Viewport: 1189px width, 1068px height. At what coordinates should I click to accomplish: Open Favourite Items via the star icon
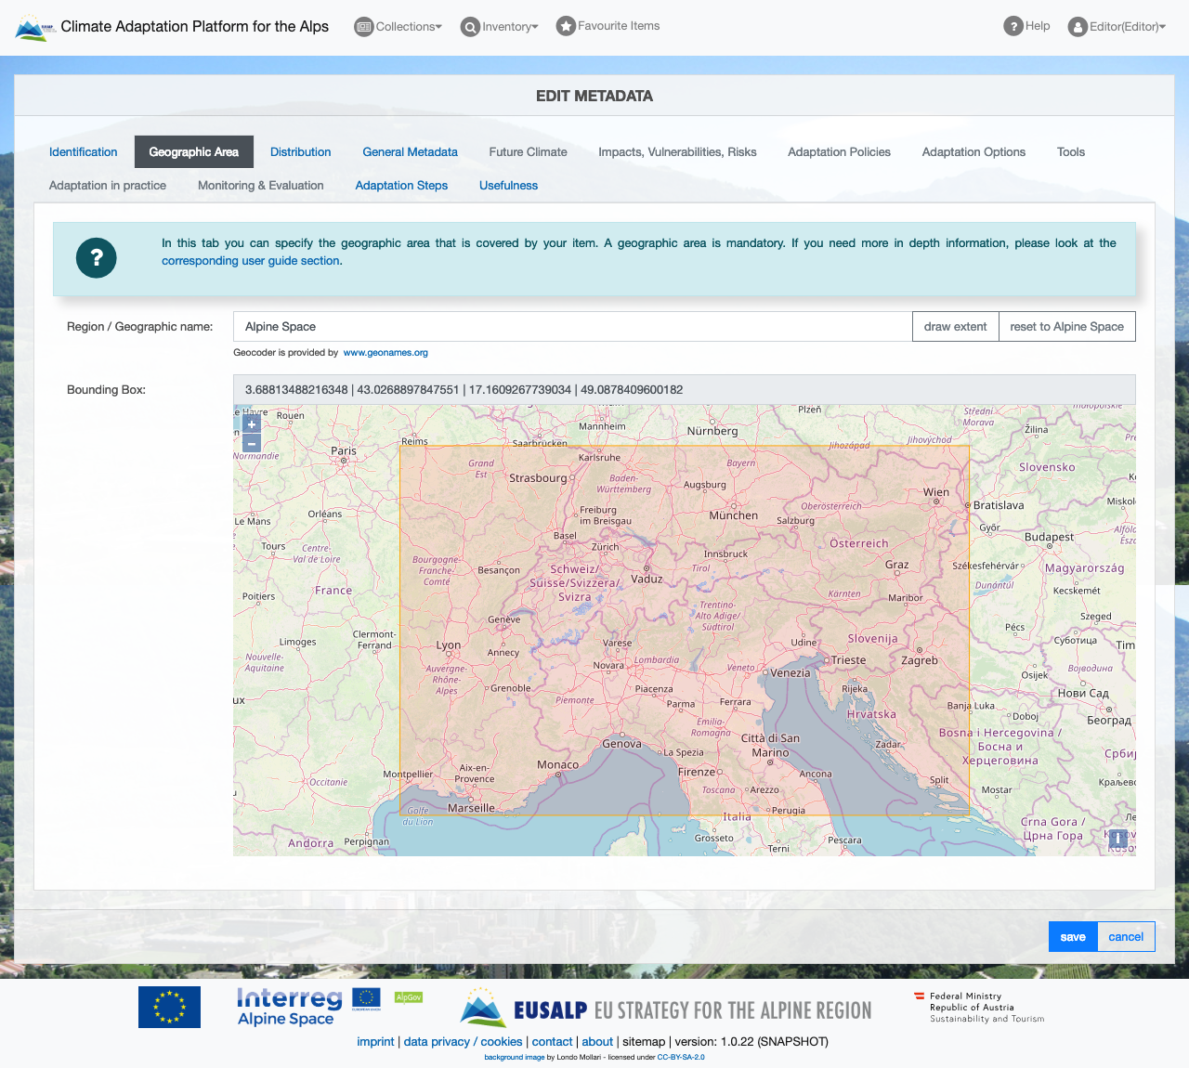pyautogui.click(x=565, y=26)
